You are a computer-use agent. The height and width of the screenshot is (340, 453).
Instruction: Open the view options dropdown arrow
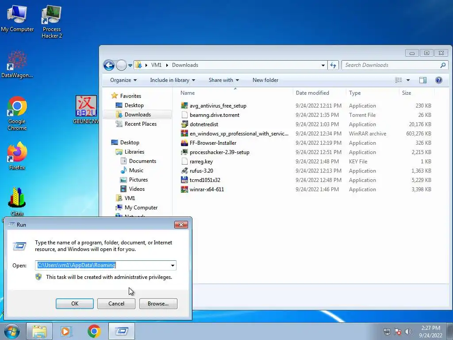pyautogui.click(x=408, y=80)
